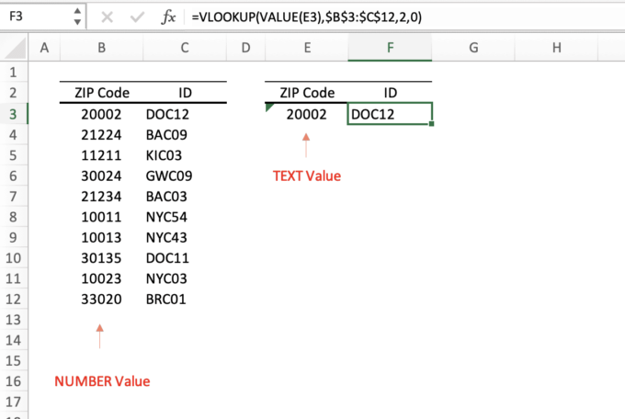This screenshot has height=419, width=625.
Task: Click cell with ZIP code 21224
Action: [101, 134]
